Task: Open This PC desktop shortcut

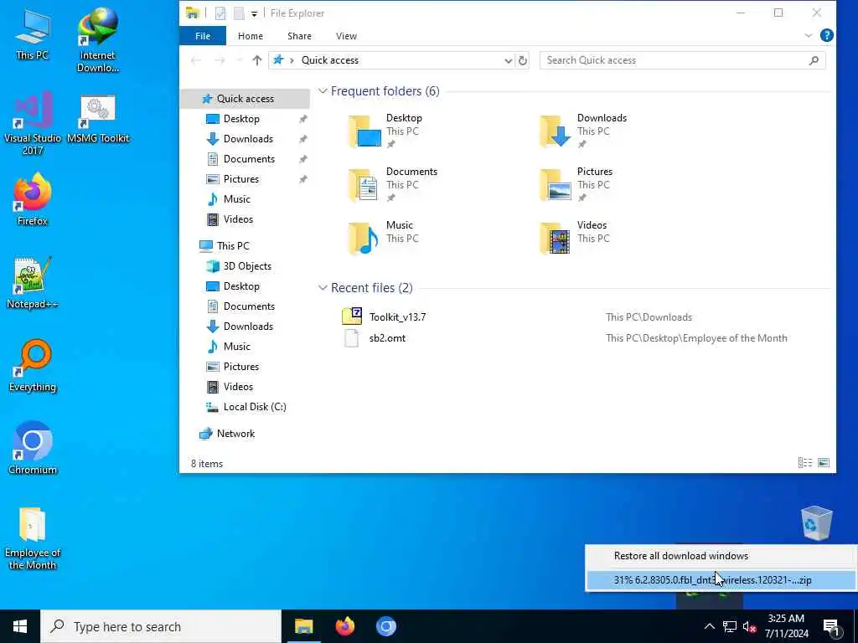Action: click(33, 34)
